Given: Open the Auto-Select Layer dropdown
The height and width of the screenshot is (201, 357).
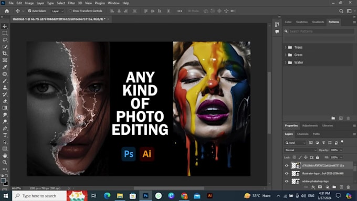Looking at the screenshot, I should [x=57, y=11].
